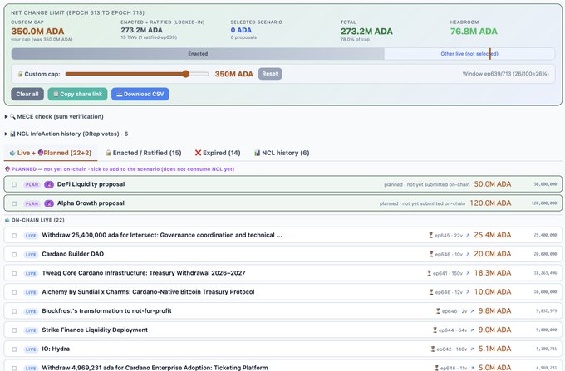Click Download CSV button
Viewport: 565px width, 371px height.
click(x=140, y=95)
